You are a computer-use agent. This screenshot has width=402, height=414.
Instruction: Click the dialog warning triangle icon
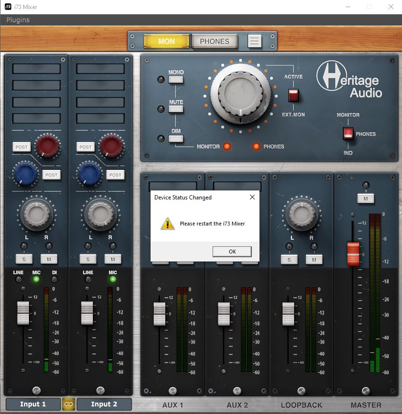168,224
